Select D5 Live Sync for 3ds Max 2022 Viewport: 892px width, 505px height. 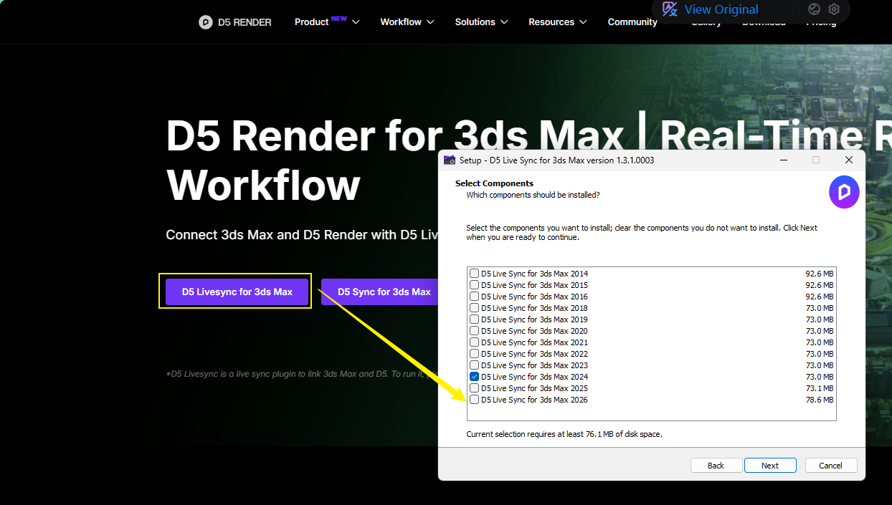[x=474, y=353]
